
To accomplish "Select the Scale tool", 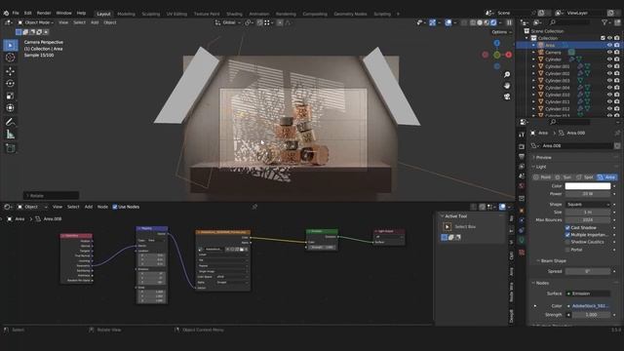I will tap(11, 96).
